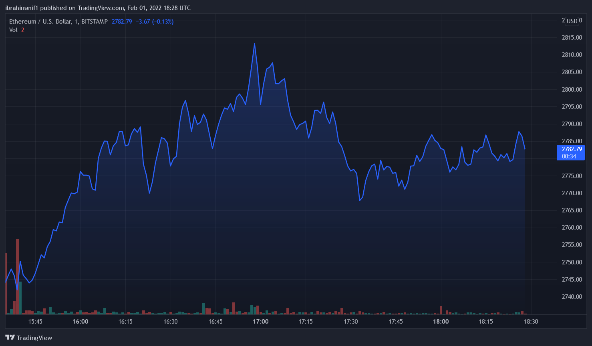Screen dimensions: 592x346
Task: Click the 18:00 time axis label
Action: pyautogui.click(x=441, y=322)
